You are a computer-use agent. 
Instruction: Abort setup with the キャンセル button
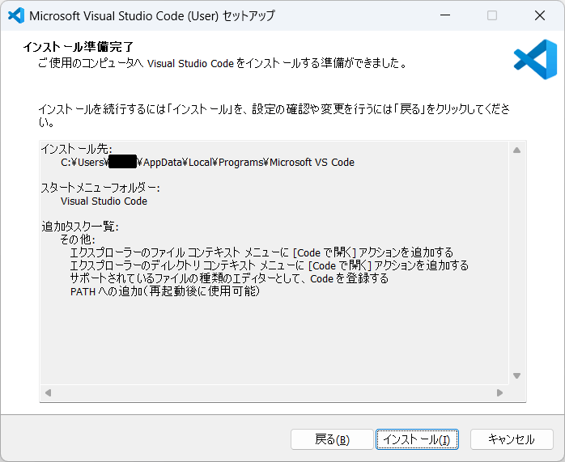(512, 439)
